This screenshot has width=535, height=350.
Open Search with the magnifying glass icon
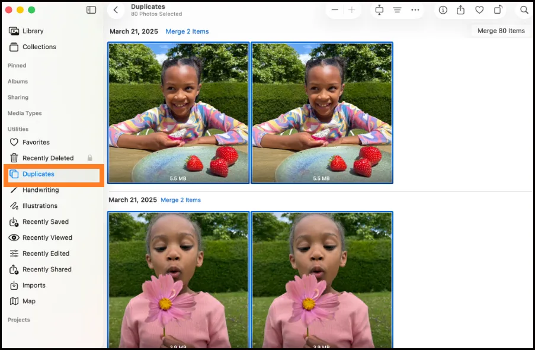click(524, 9)
